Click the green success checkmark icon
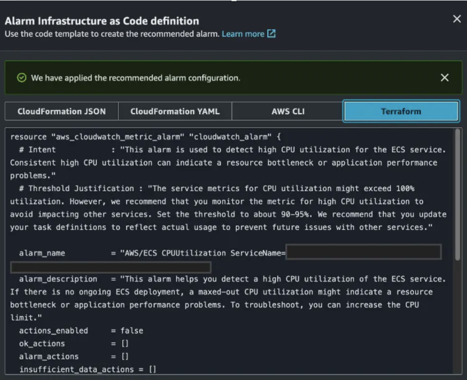The width and height of the screenshot is (467, 380). [21, 78]
